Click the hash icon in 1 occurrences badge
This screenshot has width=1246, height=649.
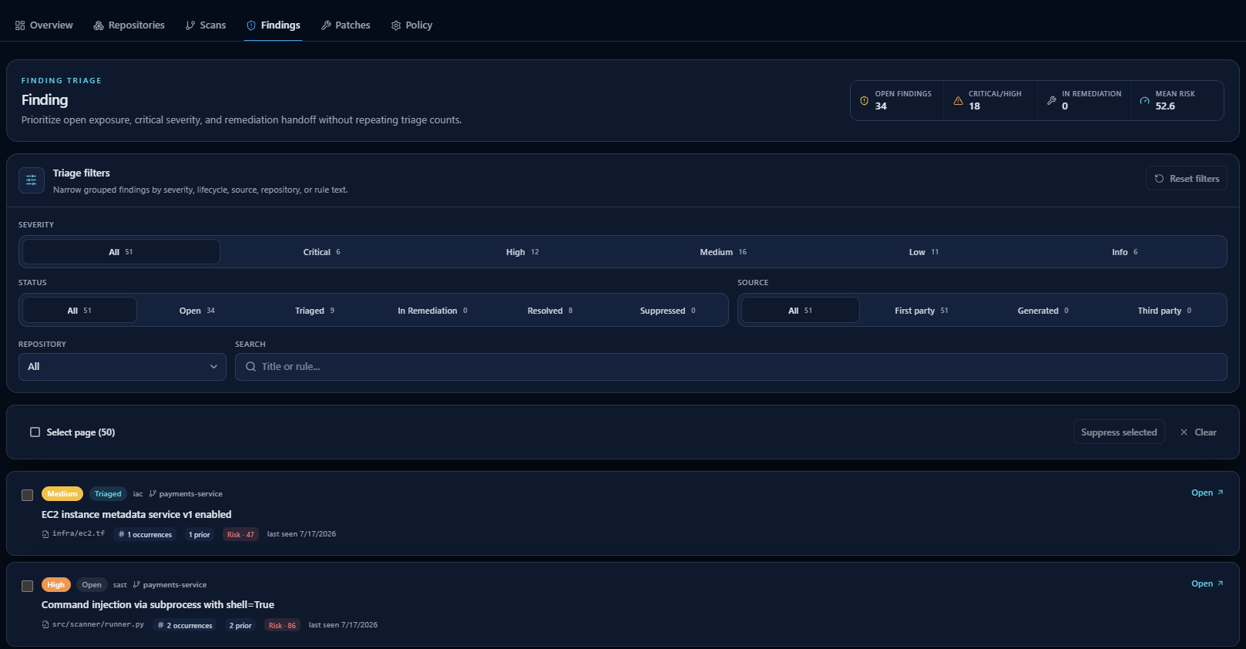(x=121, y=534)
